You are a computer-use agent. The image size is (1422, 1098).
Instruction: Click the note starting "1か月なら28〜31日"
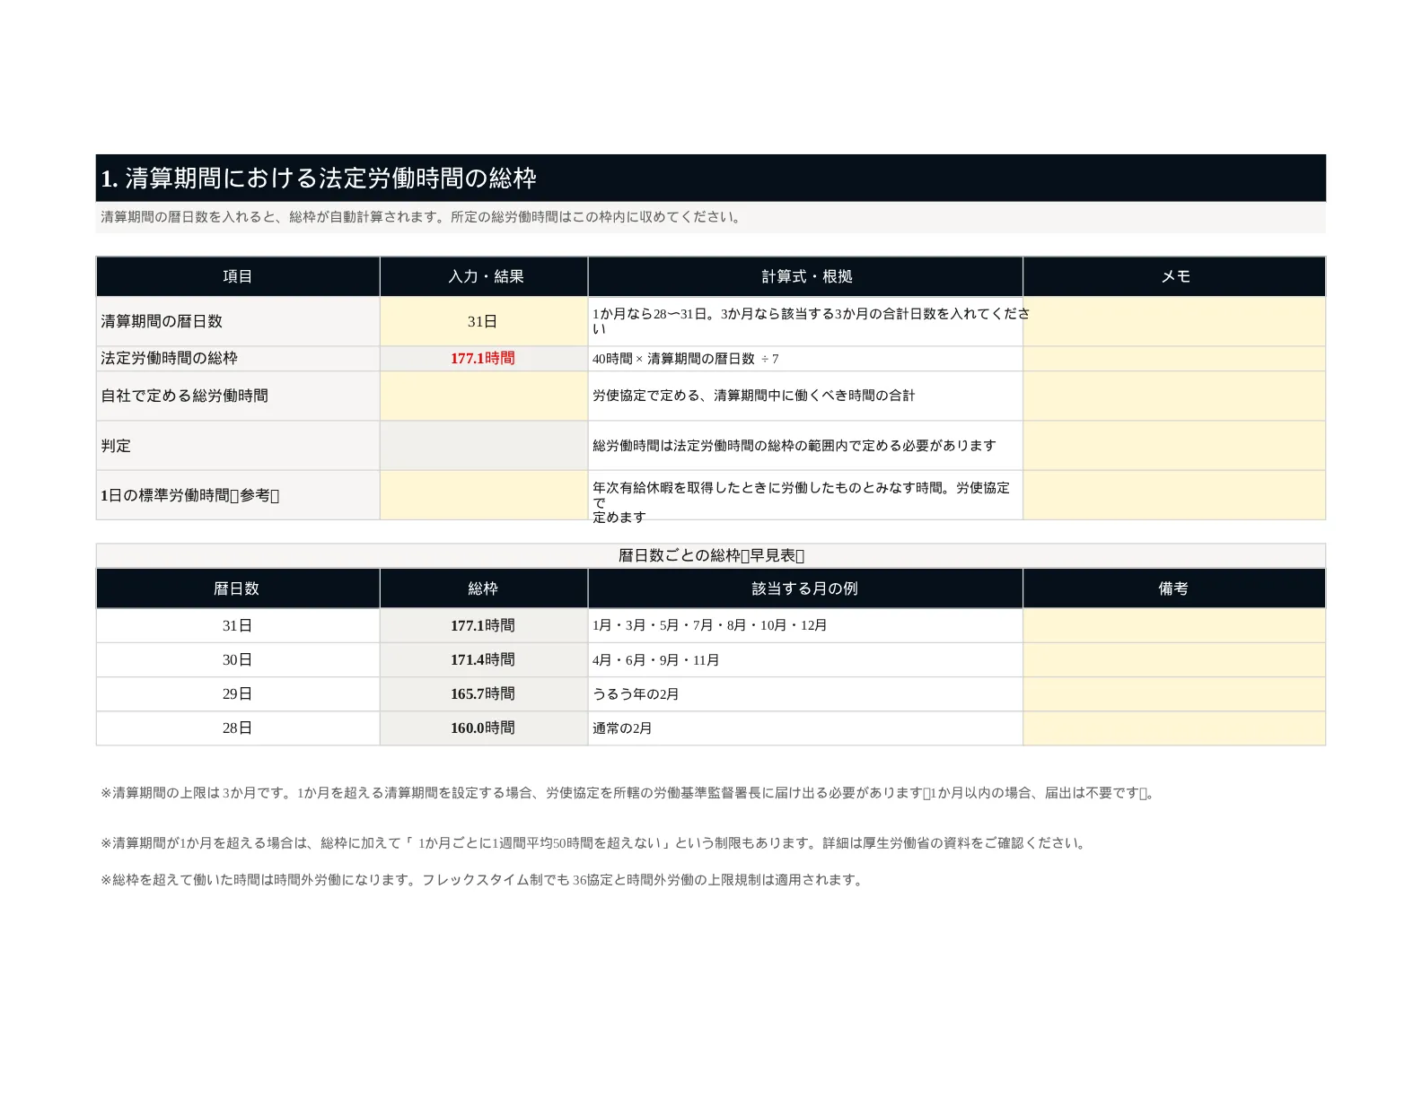tap(811, 321)
